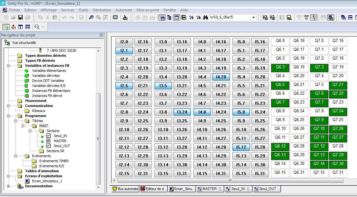Screen dimensions: 357x197
Task: Toggle input button I4.20
Action: (221, 77)
